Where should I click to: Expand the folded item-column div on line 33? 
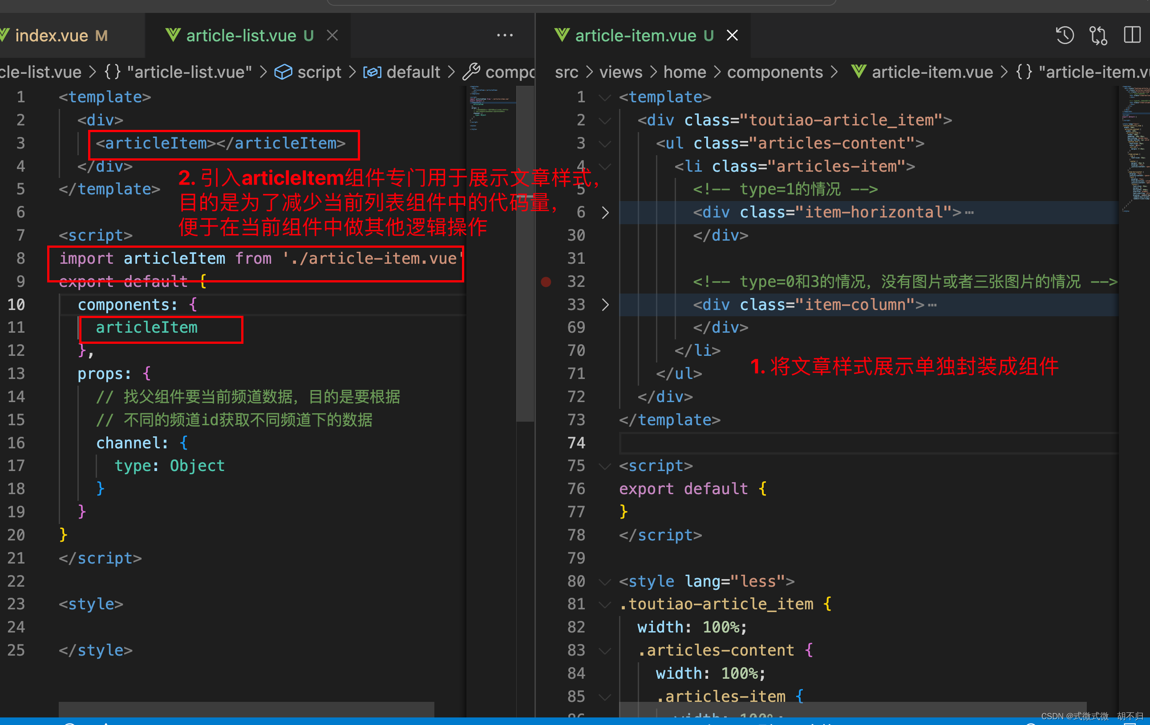coord(605,305)
